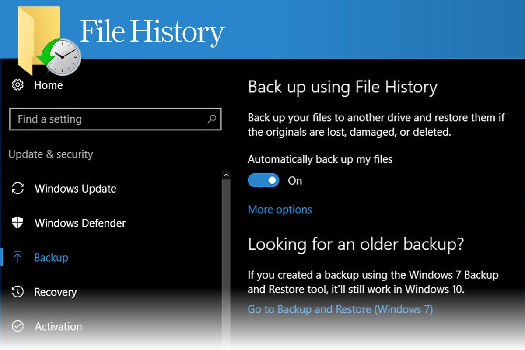Click the Back up using File History heading
This screenshot has height=350, width=525.
coord(343,87)
